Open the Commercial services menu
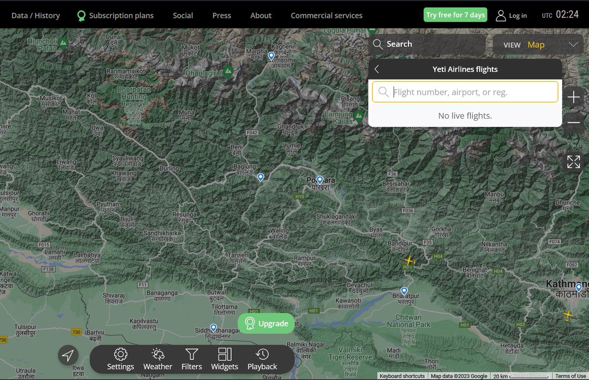Screen dimensions: 589x380 [326, 15]
